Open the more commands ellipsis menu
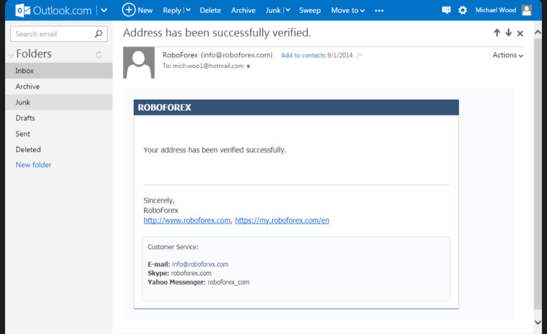 coord(379,11)
